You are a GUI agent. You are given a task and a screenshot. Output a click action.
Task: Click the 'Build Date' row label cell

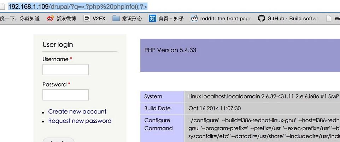(x=162, y=108)
